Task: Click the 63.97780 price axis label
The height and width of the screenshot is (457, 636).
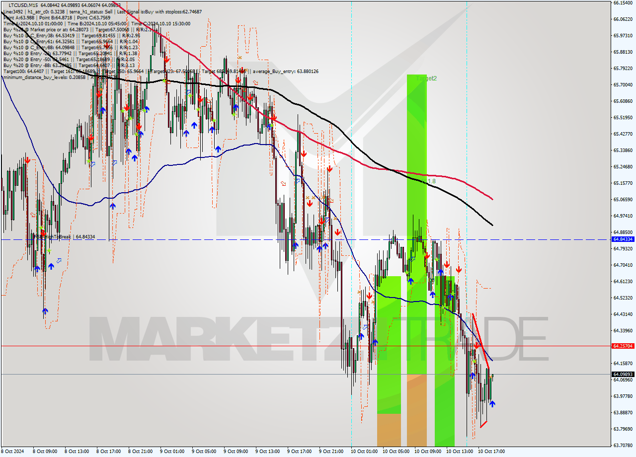Action: coord(623,396)
